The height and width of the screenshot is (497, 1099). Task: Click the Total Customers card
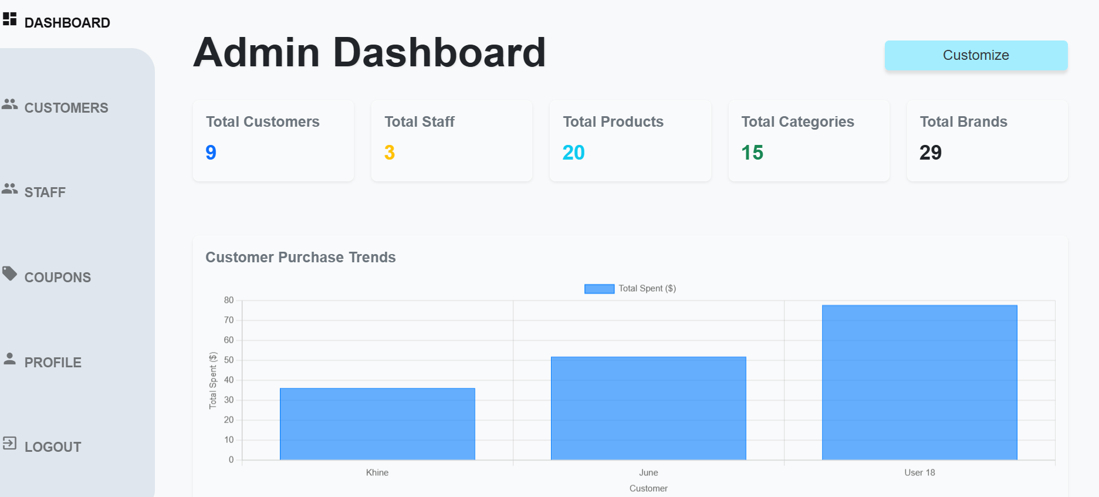[273, 141]
